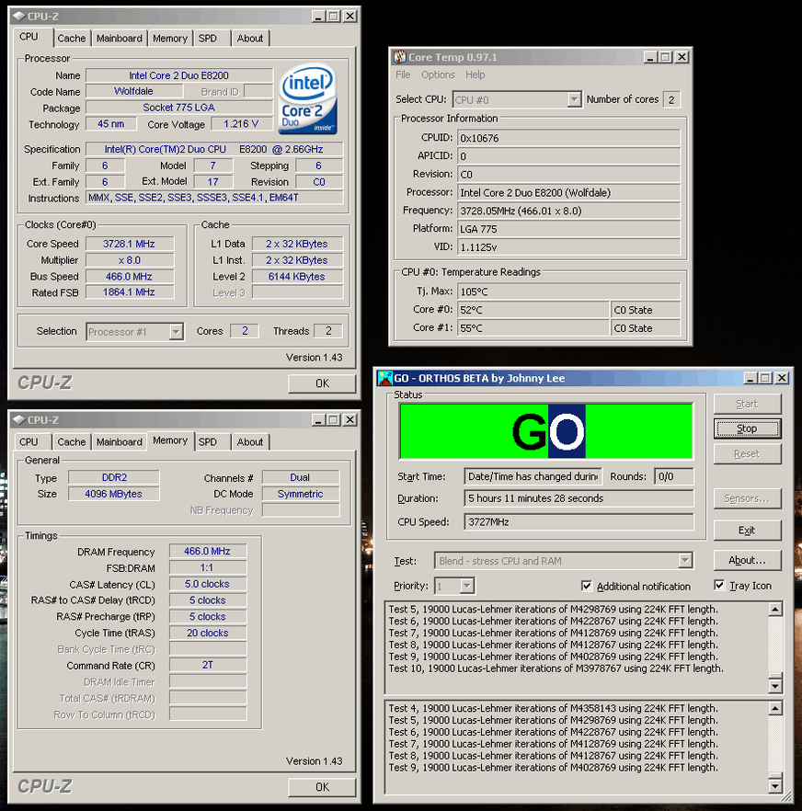Click the CPU-Z title bar icon in top window

pos(18,16)
